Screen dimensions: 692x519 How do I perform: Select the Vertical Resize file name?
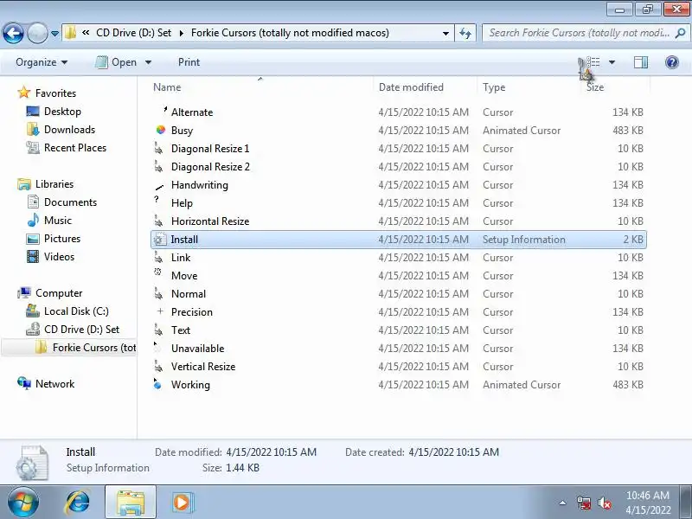tap(203, 366)
